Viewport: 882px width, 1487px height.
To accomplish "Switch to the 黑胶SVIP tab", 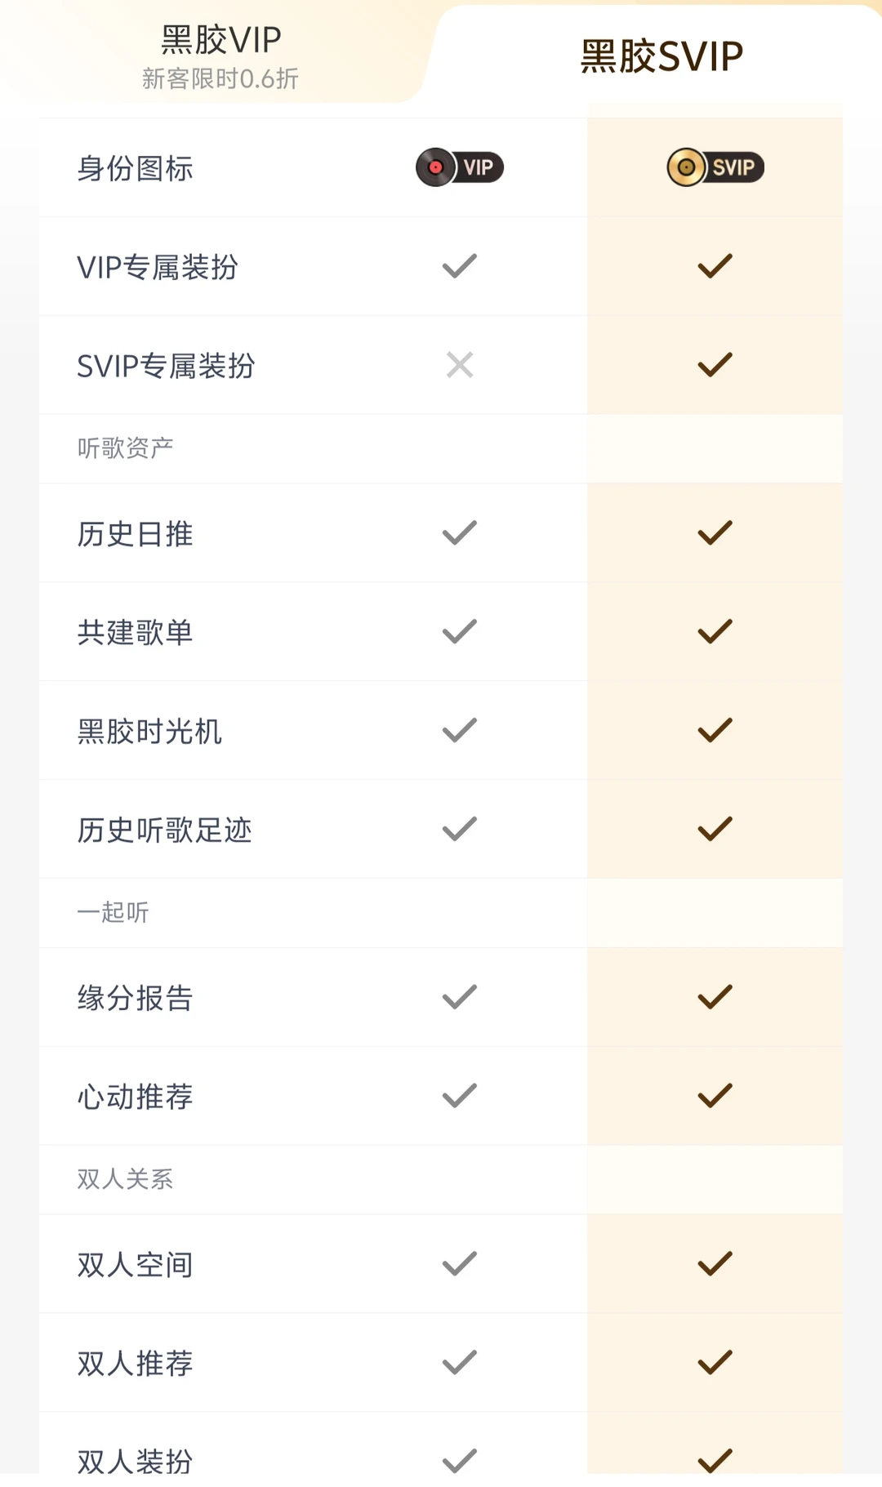I will [x=661, y=57].
